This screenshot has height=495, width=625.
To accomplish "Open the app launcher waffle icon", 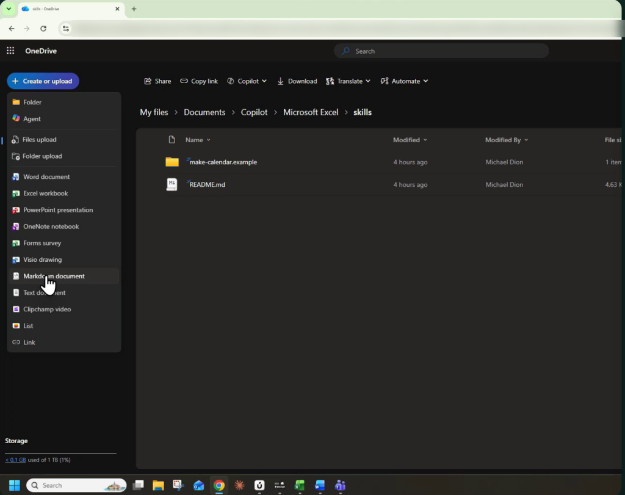I will coord(10,51).
